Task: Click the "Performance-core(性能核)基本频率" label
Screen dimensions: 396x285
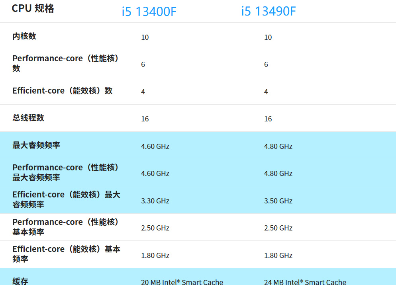Action: [x=66, y=227]
